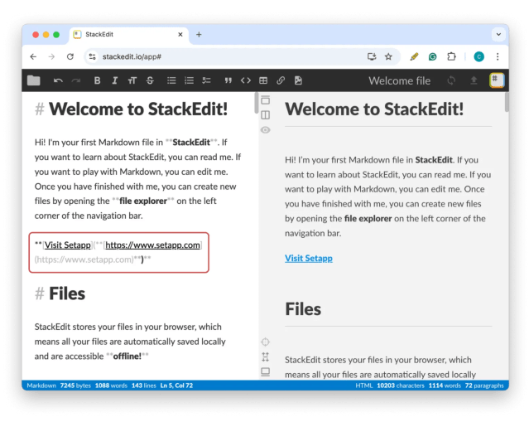The width and height of the screenshot is (529, 422).
Task: Click "7245 bytes" in the status bar
Action: [x=75, y=386]
